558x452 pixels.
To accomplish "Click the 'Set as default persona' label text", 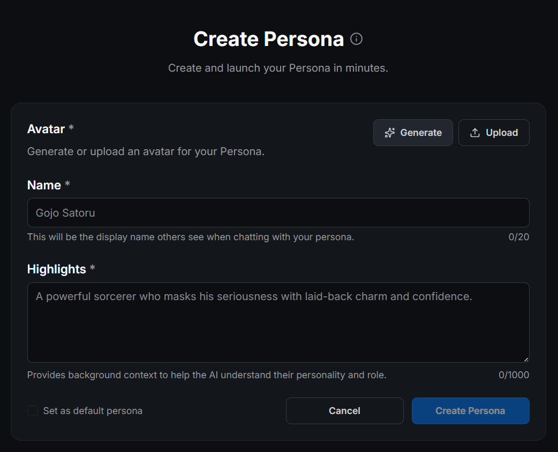I will (93, 411).
